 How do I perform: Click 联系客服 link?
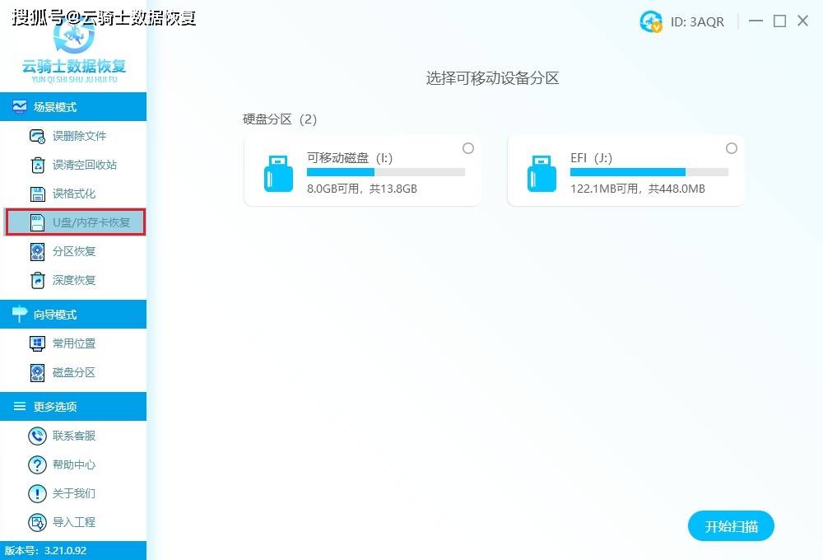pyautogui.click(x=73, y=436)
